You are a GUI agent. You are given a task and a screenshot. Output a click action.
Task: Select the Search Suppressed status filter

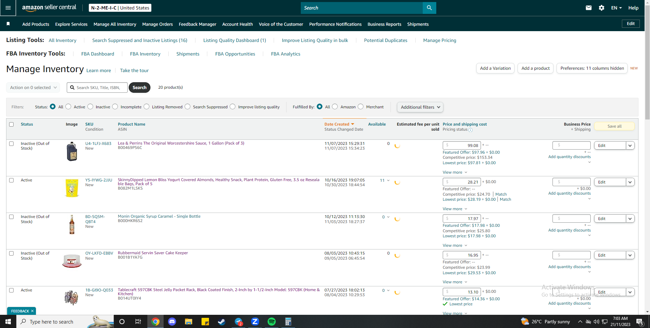point(188,107)
